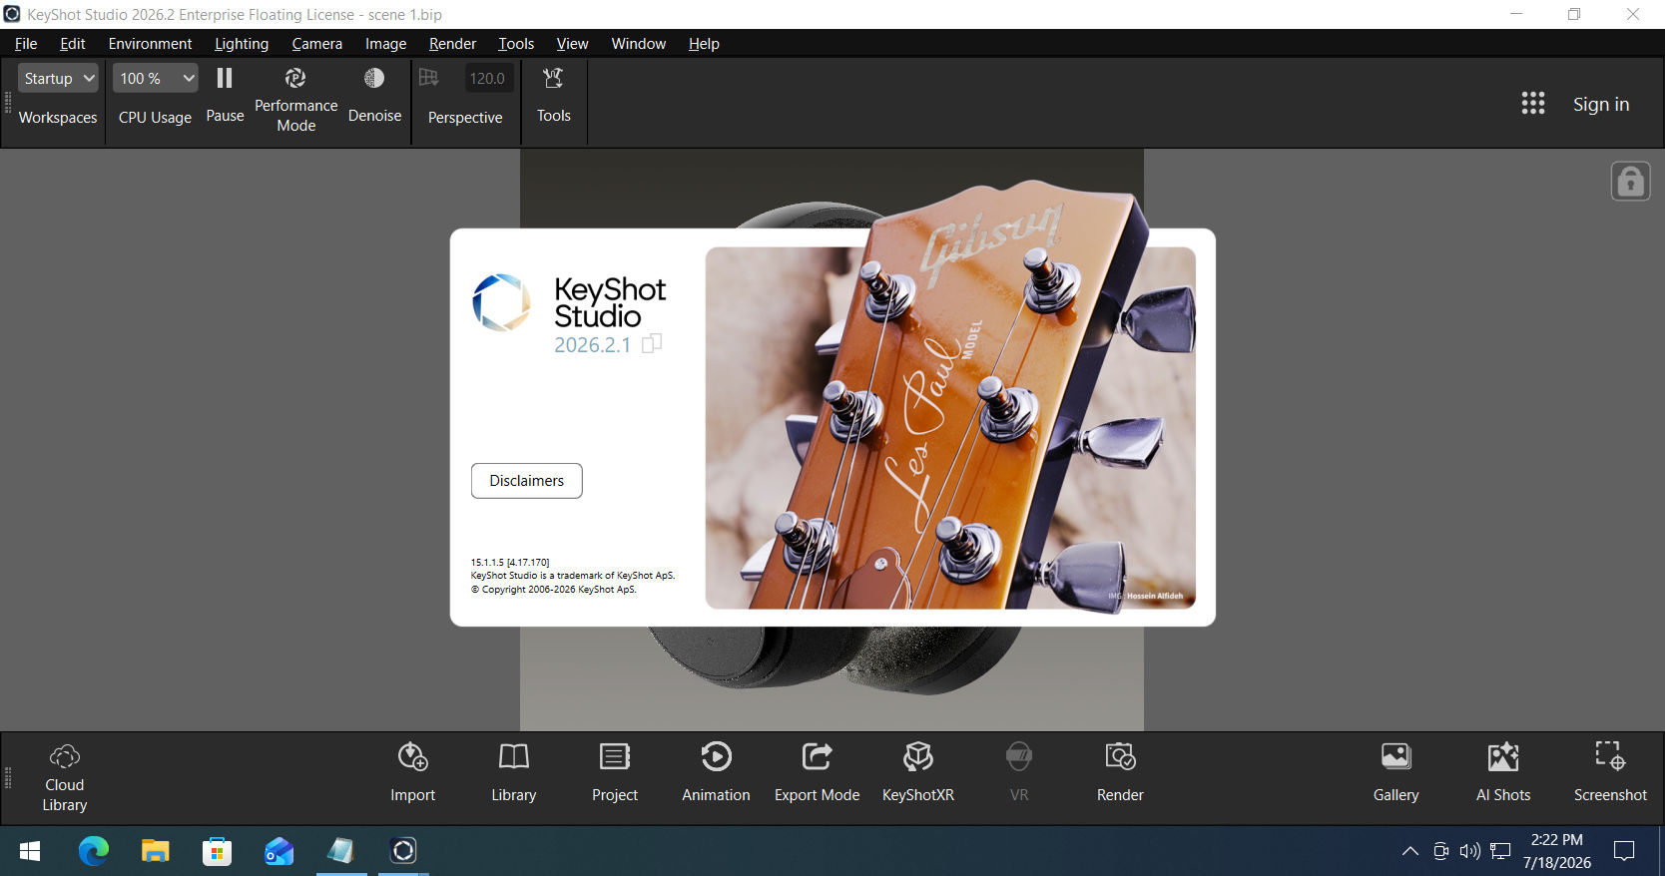Click the network tray icon

(x=1500, y=851)
